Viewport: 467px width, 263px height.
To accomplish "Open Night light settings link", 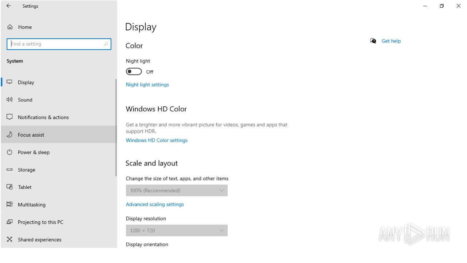I will 147,84.
